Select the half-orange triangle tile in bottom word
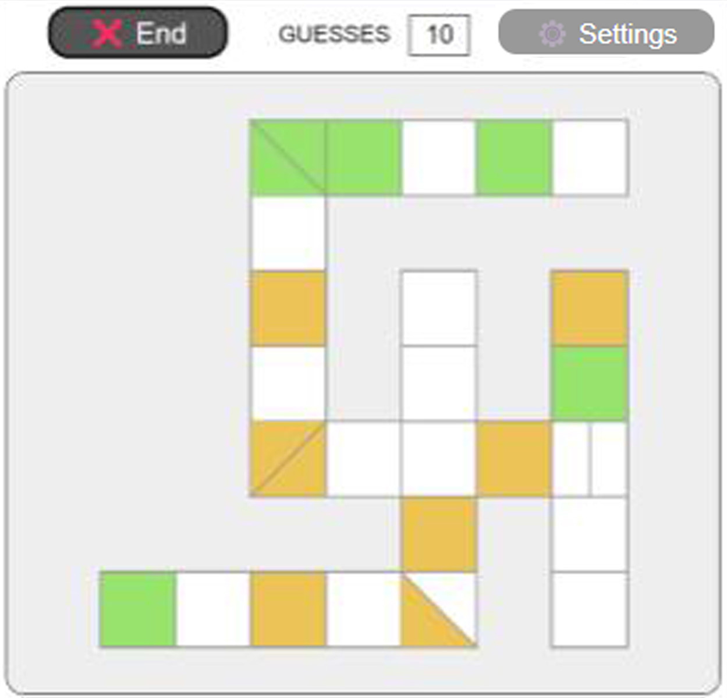This screenshot has height=698, width=727. 439,610
